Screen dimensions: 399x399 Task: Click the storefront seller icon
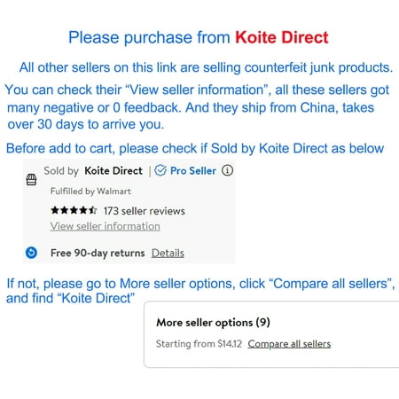[31, 179]
